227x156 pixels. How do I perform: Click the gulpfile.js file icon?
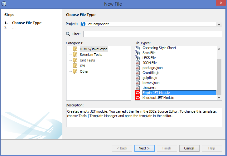click(x=138, y=78)
